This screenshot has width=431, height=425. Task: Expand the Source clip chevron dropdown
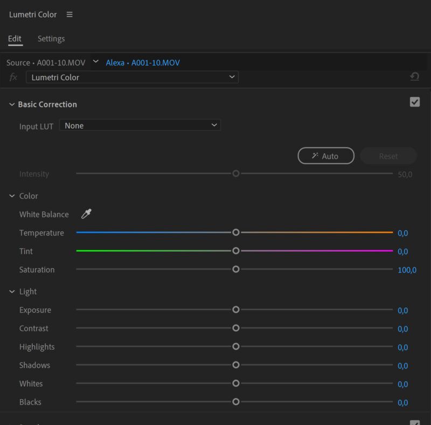[x=96, y=62]
